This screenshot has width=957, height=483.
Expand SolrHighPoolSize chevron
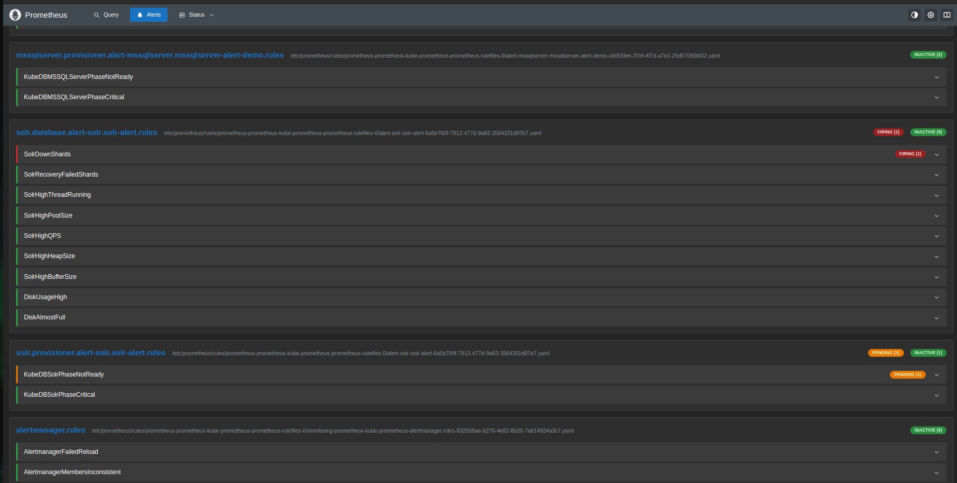937,216
